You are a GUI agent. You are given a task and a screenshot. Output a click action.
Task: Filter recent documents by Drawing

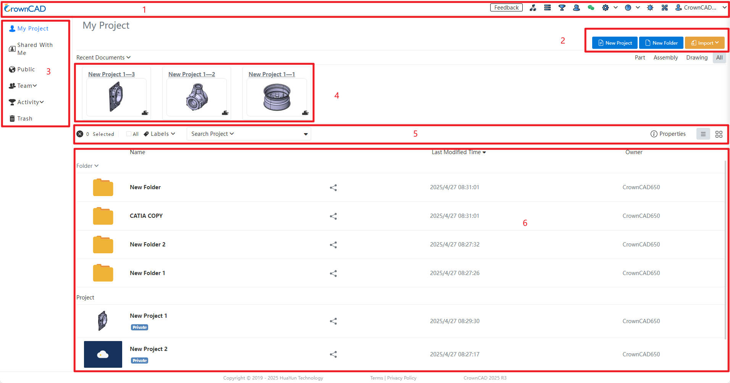(697, 58)
